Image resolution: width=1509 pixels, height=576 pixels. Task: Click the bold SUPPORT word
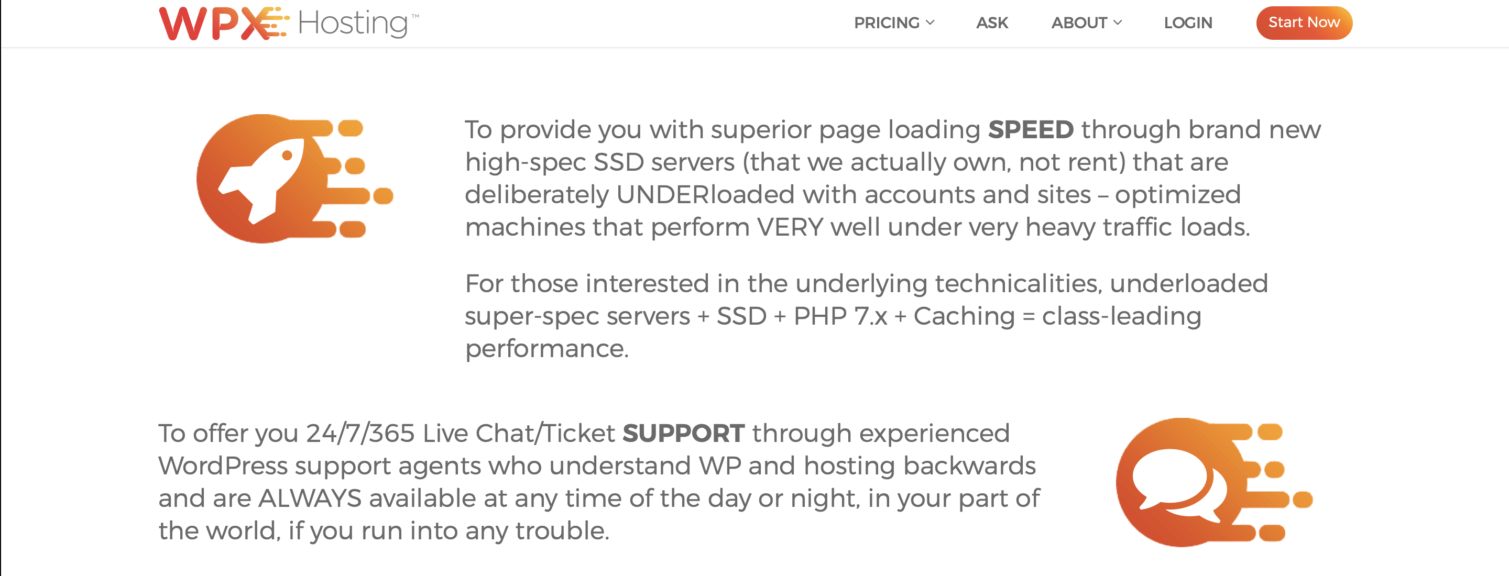point(683,433)
